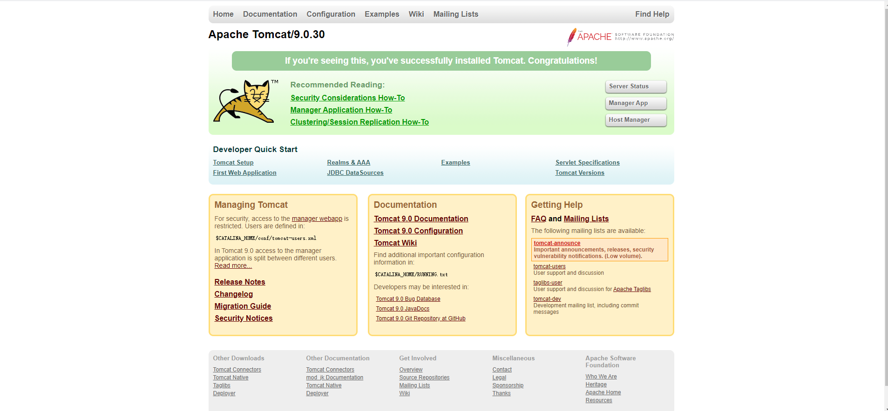Image resolution: width=888 pixels, height=411 pixels.
Task: Click Find Help in the top bar
Action: coord(652,14)
